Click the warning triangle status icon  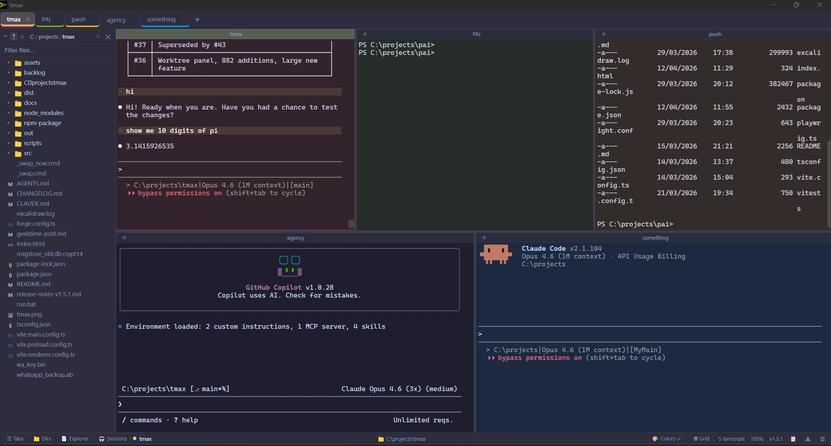point(808,439)
